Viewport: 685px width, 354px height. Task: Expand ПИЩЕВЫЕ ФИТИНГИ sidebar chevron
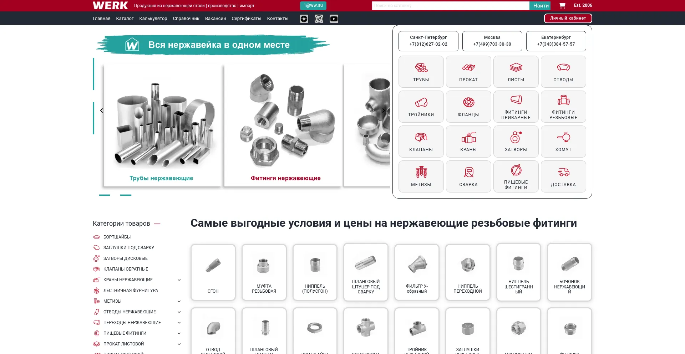[179, 333]
